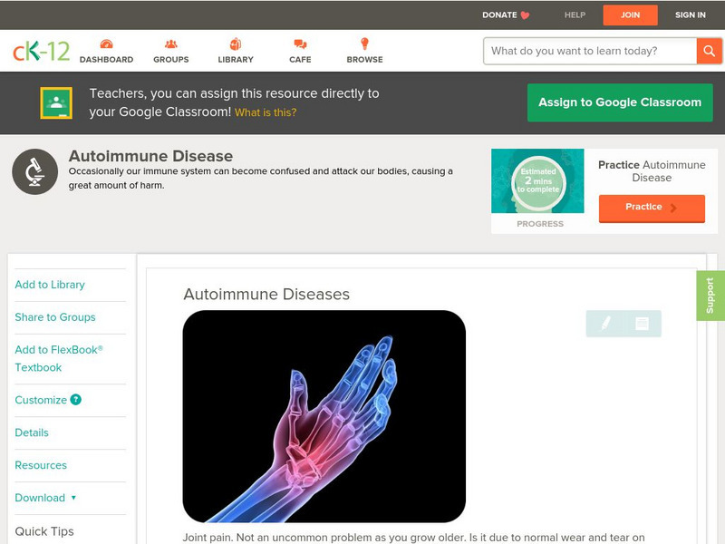Click the Assign to Google Classroom button

(x=620, y=102)
